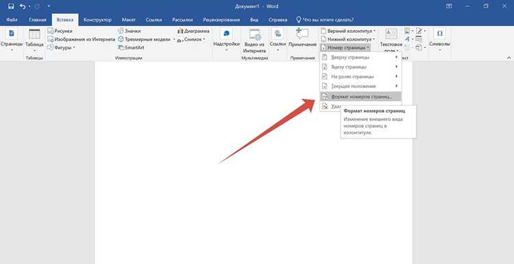
Task: Choose Внизу страницы menu item
Action: [360, 67]
